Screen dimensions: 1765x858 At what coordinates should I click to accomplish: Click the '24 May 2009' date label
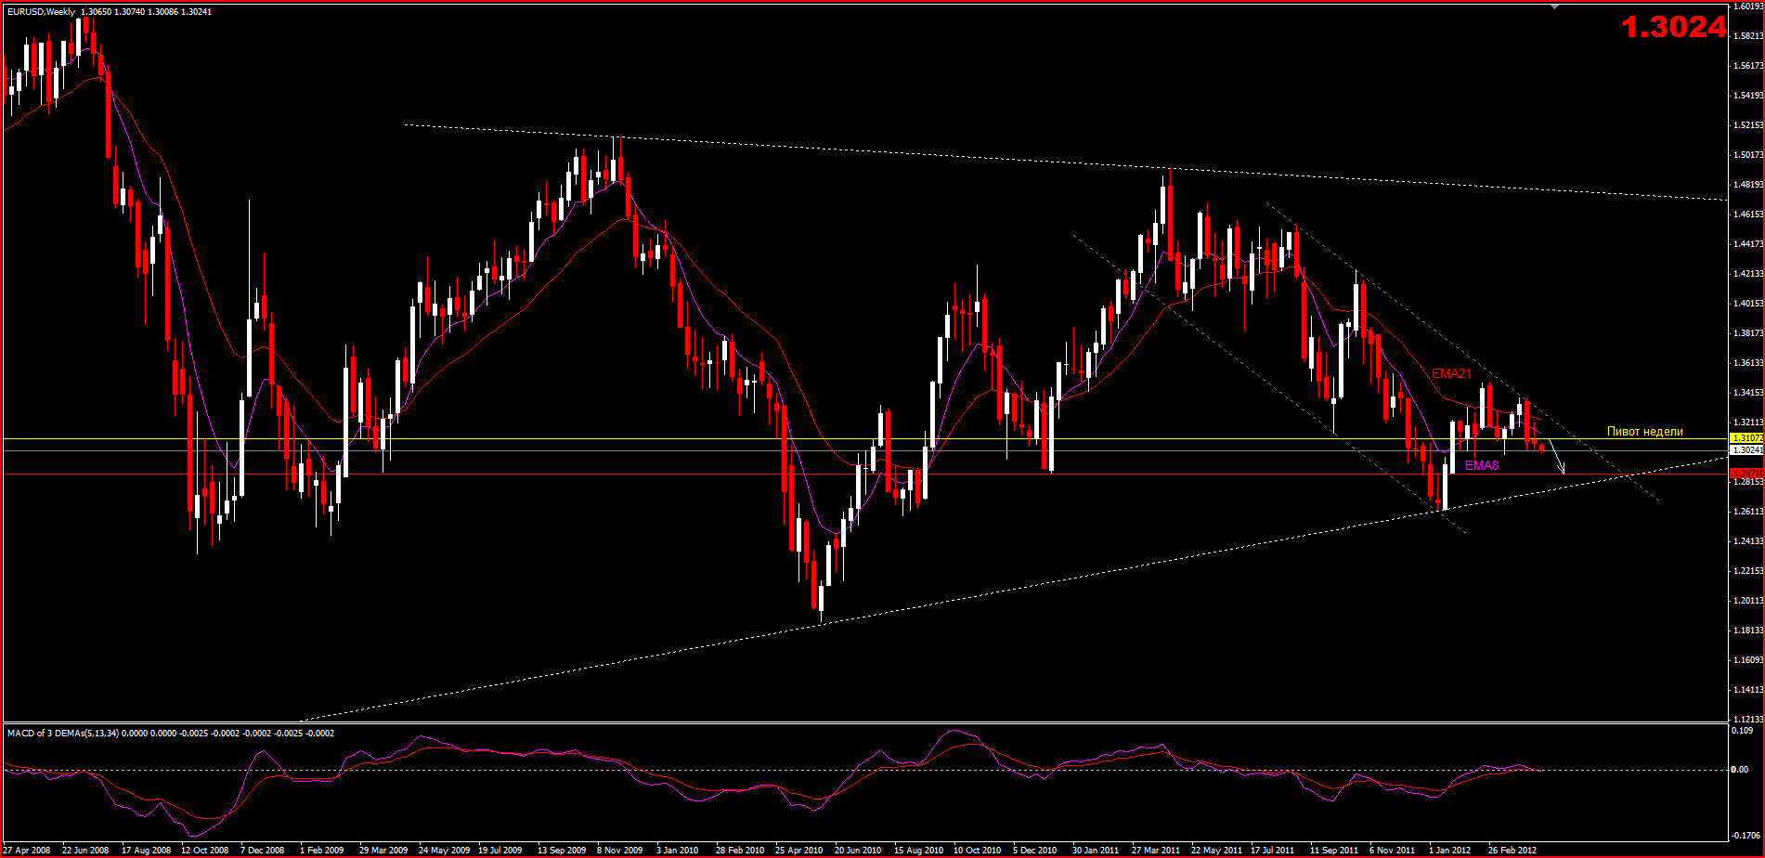coord(444,850)
